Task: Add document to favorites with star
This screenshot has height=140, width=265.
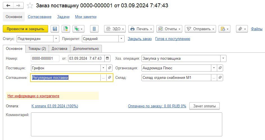Action: [30, 6]
